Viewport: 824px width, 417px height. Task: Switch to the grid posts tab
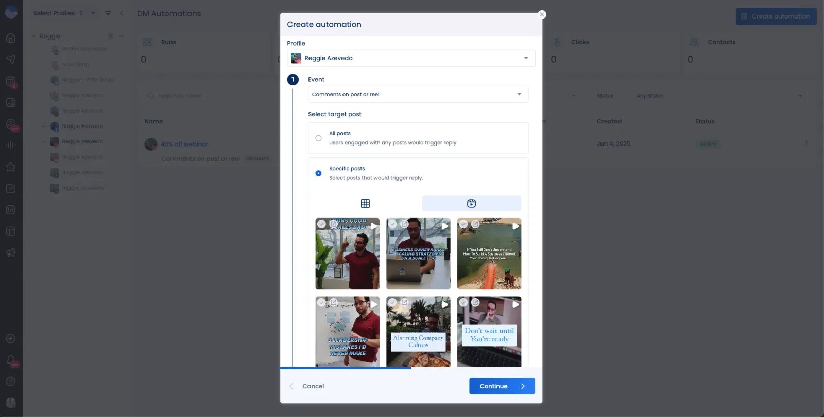pyautogui.click(x=365, y=203)
